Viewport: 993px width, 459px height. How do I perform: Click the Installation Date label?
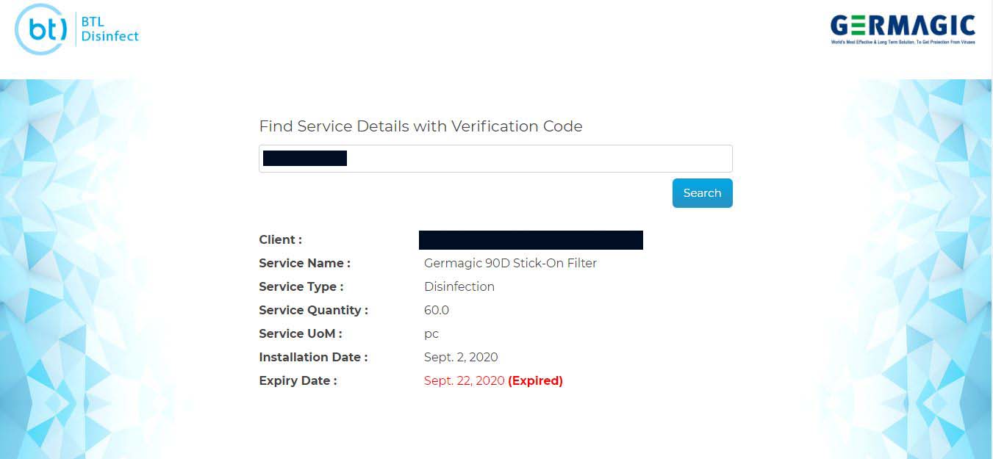tap(313, 357)
